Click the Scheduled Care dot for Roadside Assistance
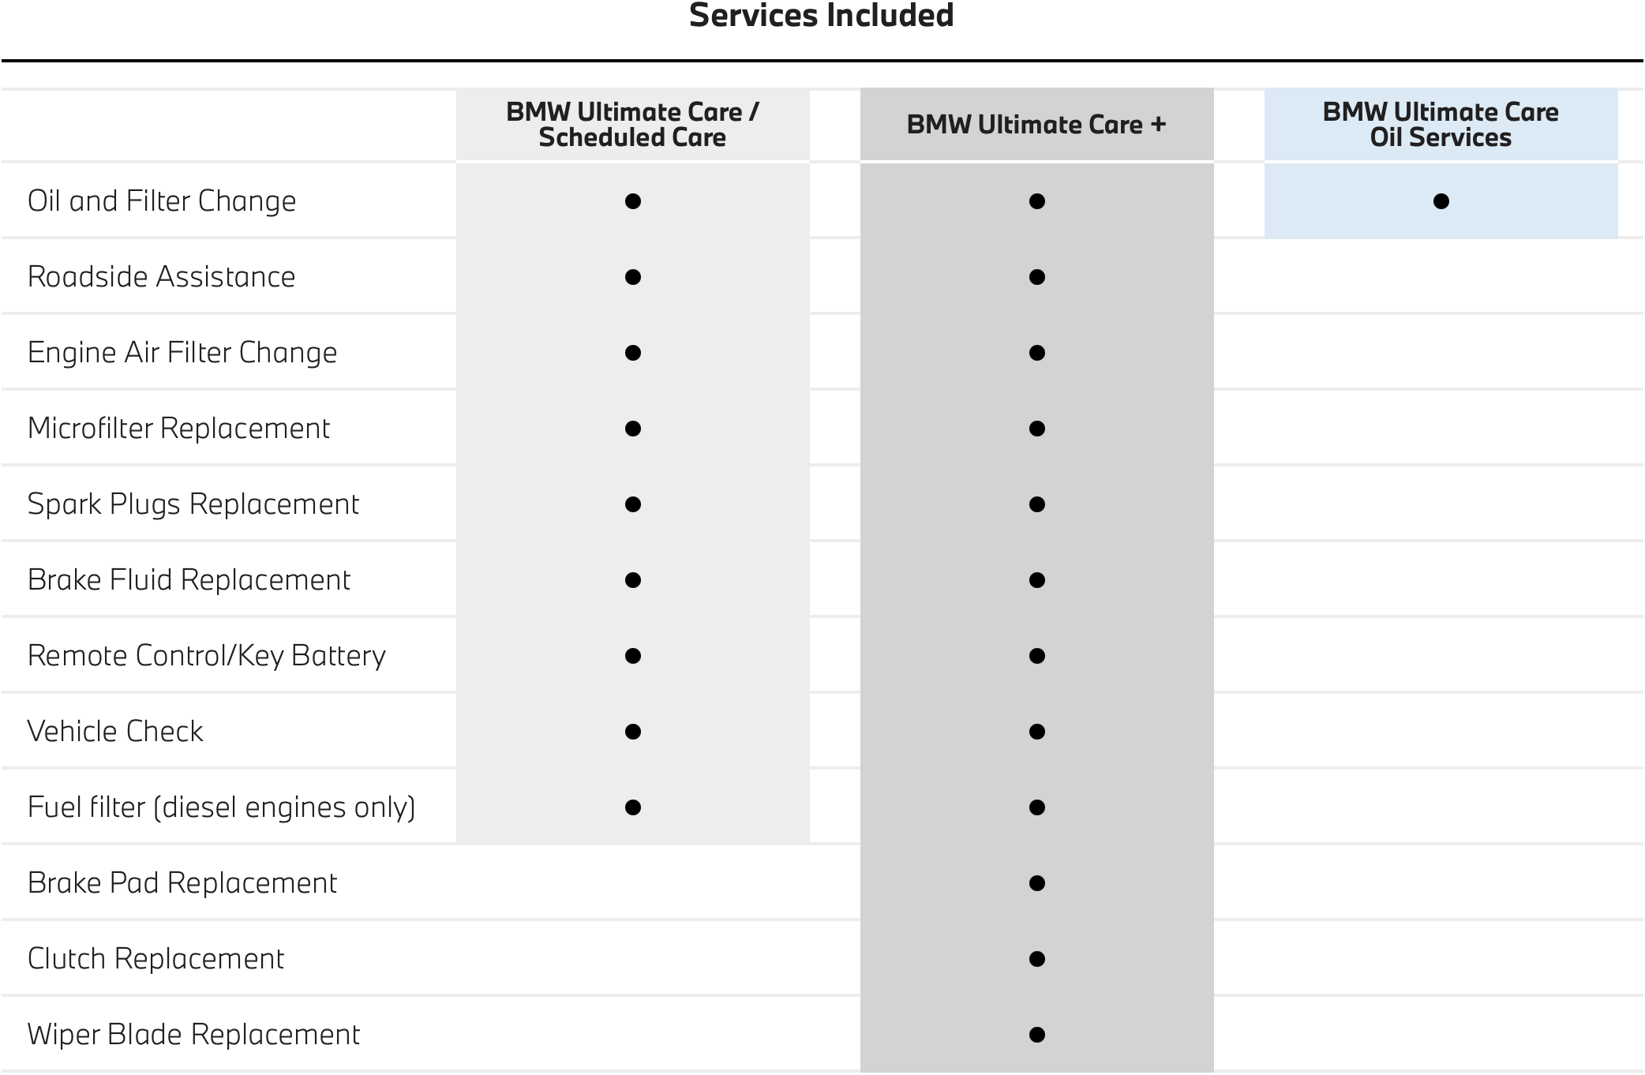The image size is (1645, 1075). click(x=632, y=277)
